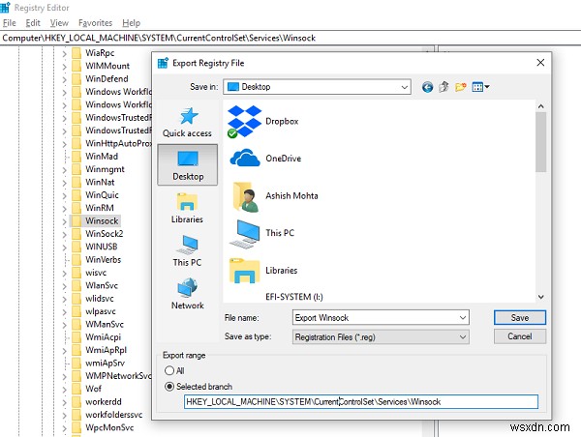Click the Save button
Image resolution: width=581 pixels, height=437 pixels.
coord(520,318)
